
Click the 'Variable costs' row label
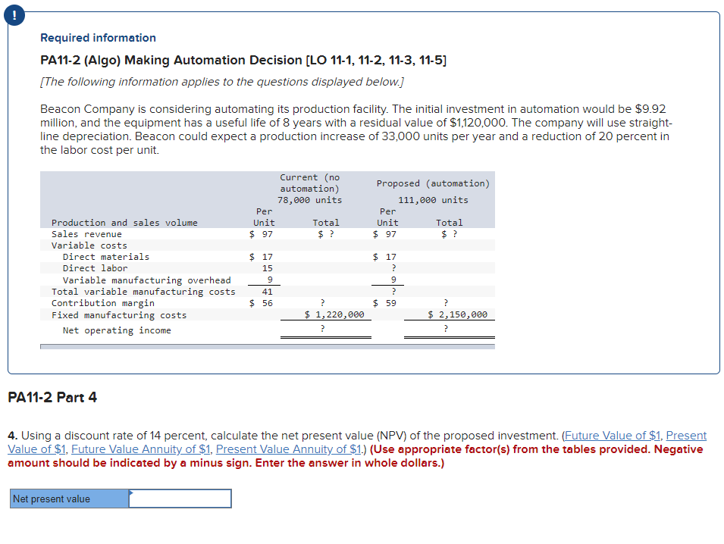point(89,246)
